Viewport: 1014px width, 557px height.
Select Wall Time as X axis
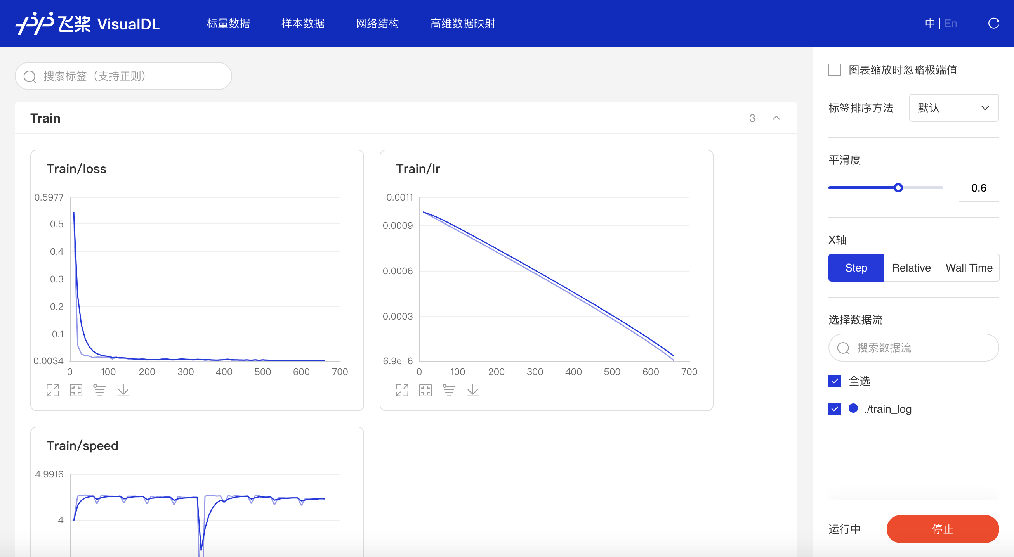coord(969,268)
